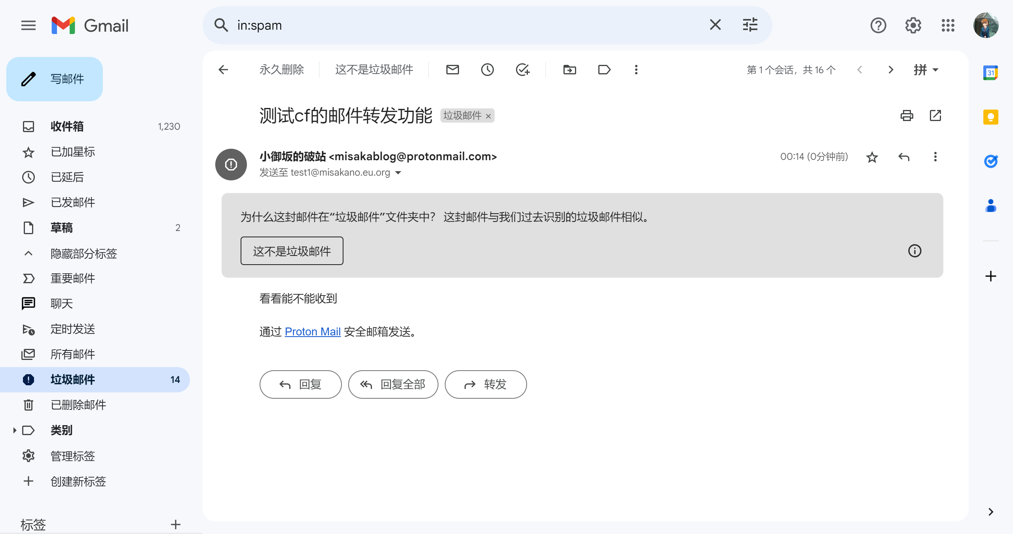
Task: Open the 收件箱 folder
Action: point(67,126)
